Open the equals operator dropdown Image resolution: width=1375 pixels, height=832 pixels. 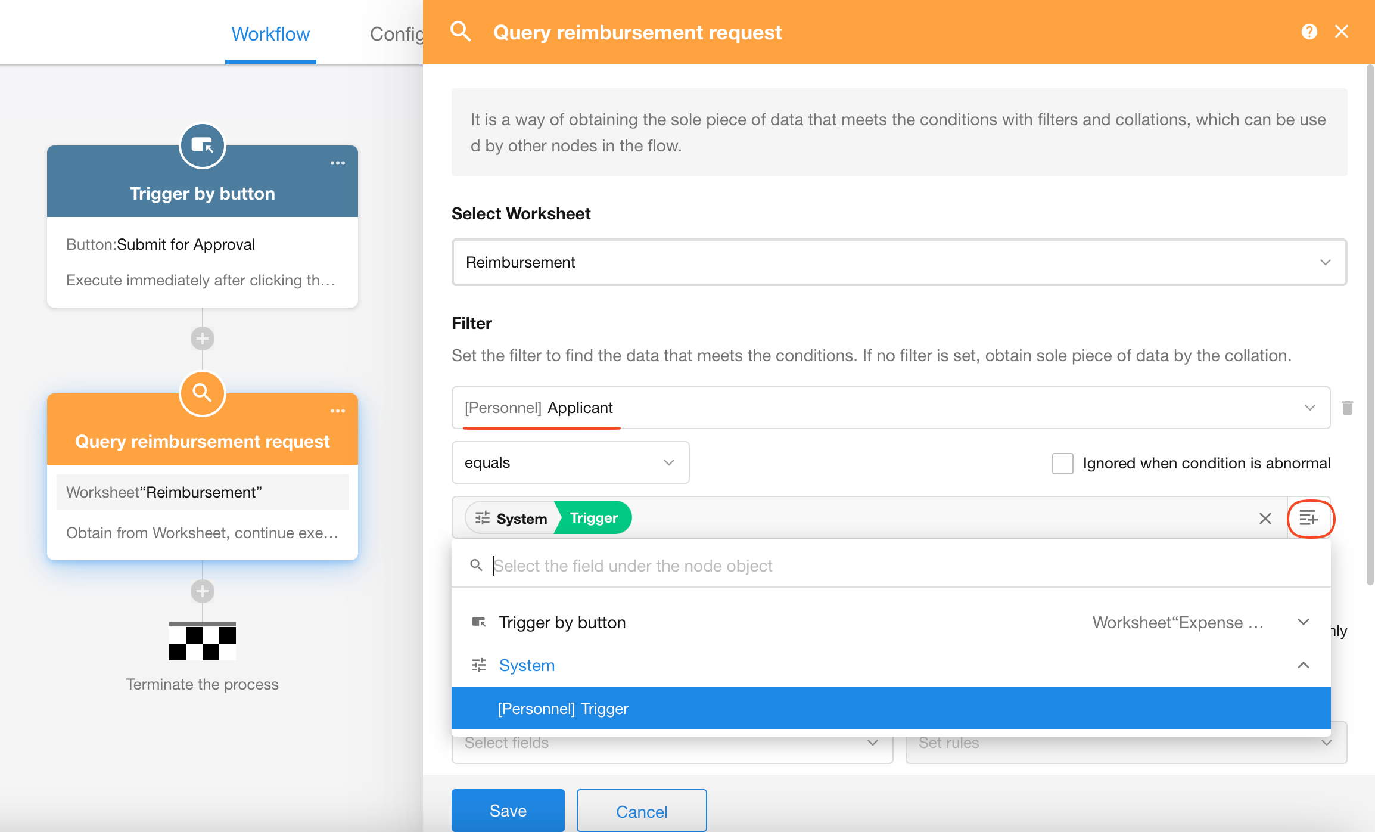[570, 462]
